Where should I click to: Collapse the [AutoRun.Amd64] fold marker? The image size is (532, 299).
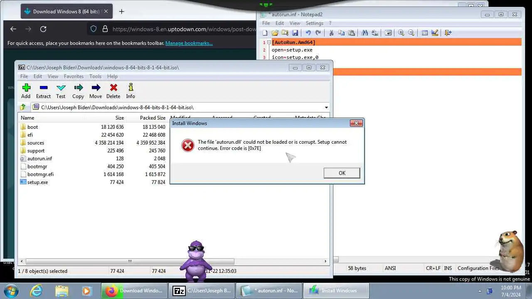pyautogui.click(x=269, y=42)
